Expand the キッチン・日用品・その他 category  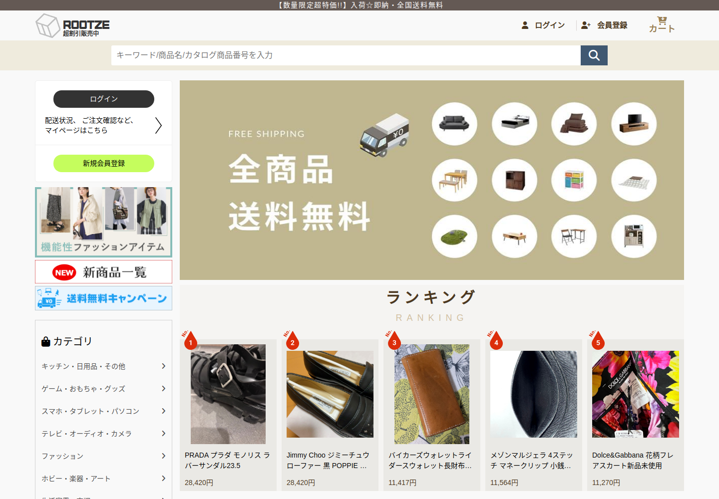[103, 366]
